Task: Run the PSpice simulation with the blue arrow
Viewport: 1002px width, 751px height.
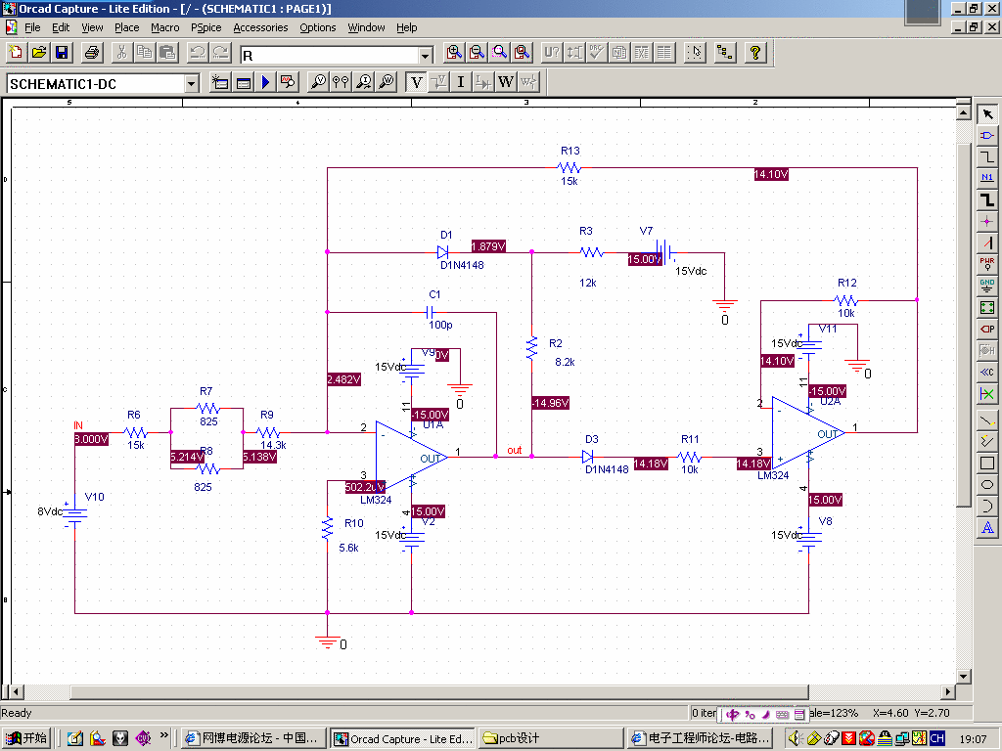Action: point(266,82)
